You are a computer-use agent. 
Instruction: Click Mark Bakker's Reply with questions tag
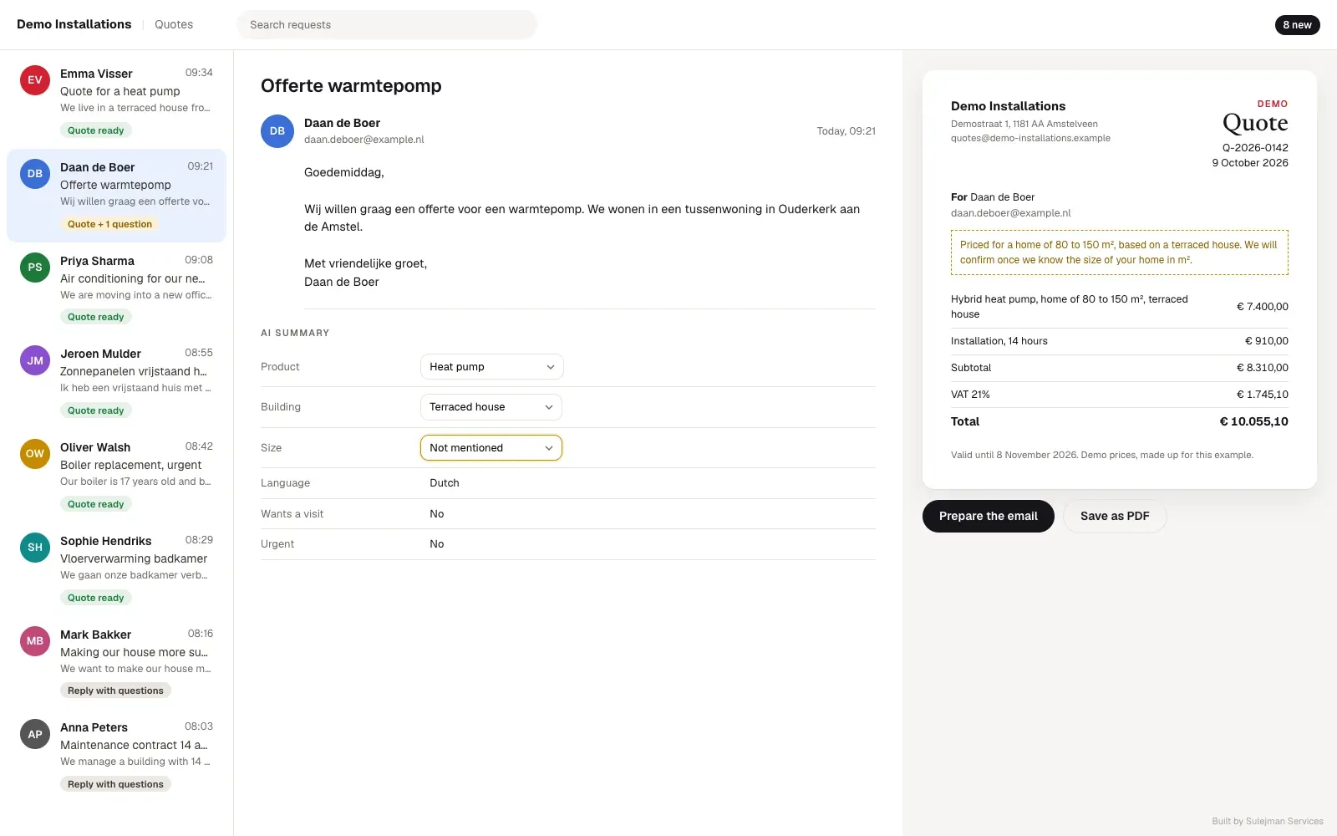[115, 691]
